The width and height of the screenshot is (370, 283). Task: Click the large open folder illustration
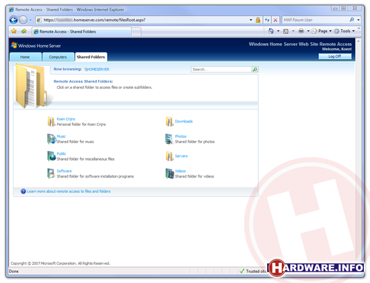coord(31,86)
